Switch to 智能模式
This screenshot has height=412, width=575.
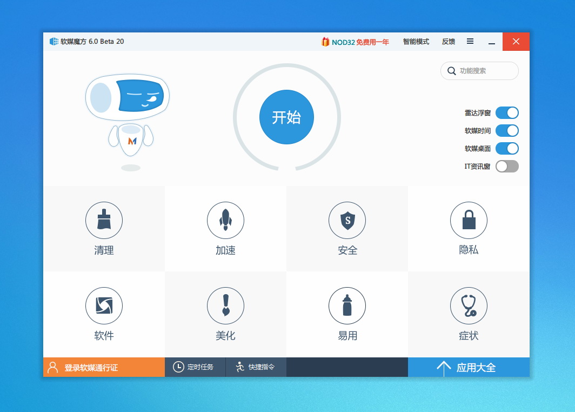coord(416,42)
